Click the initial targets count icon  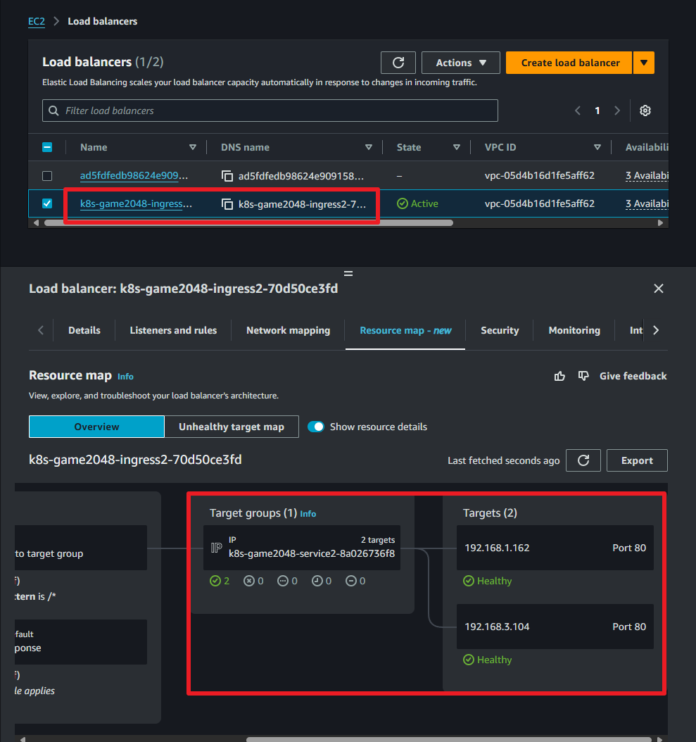tap(317, 581)
